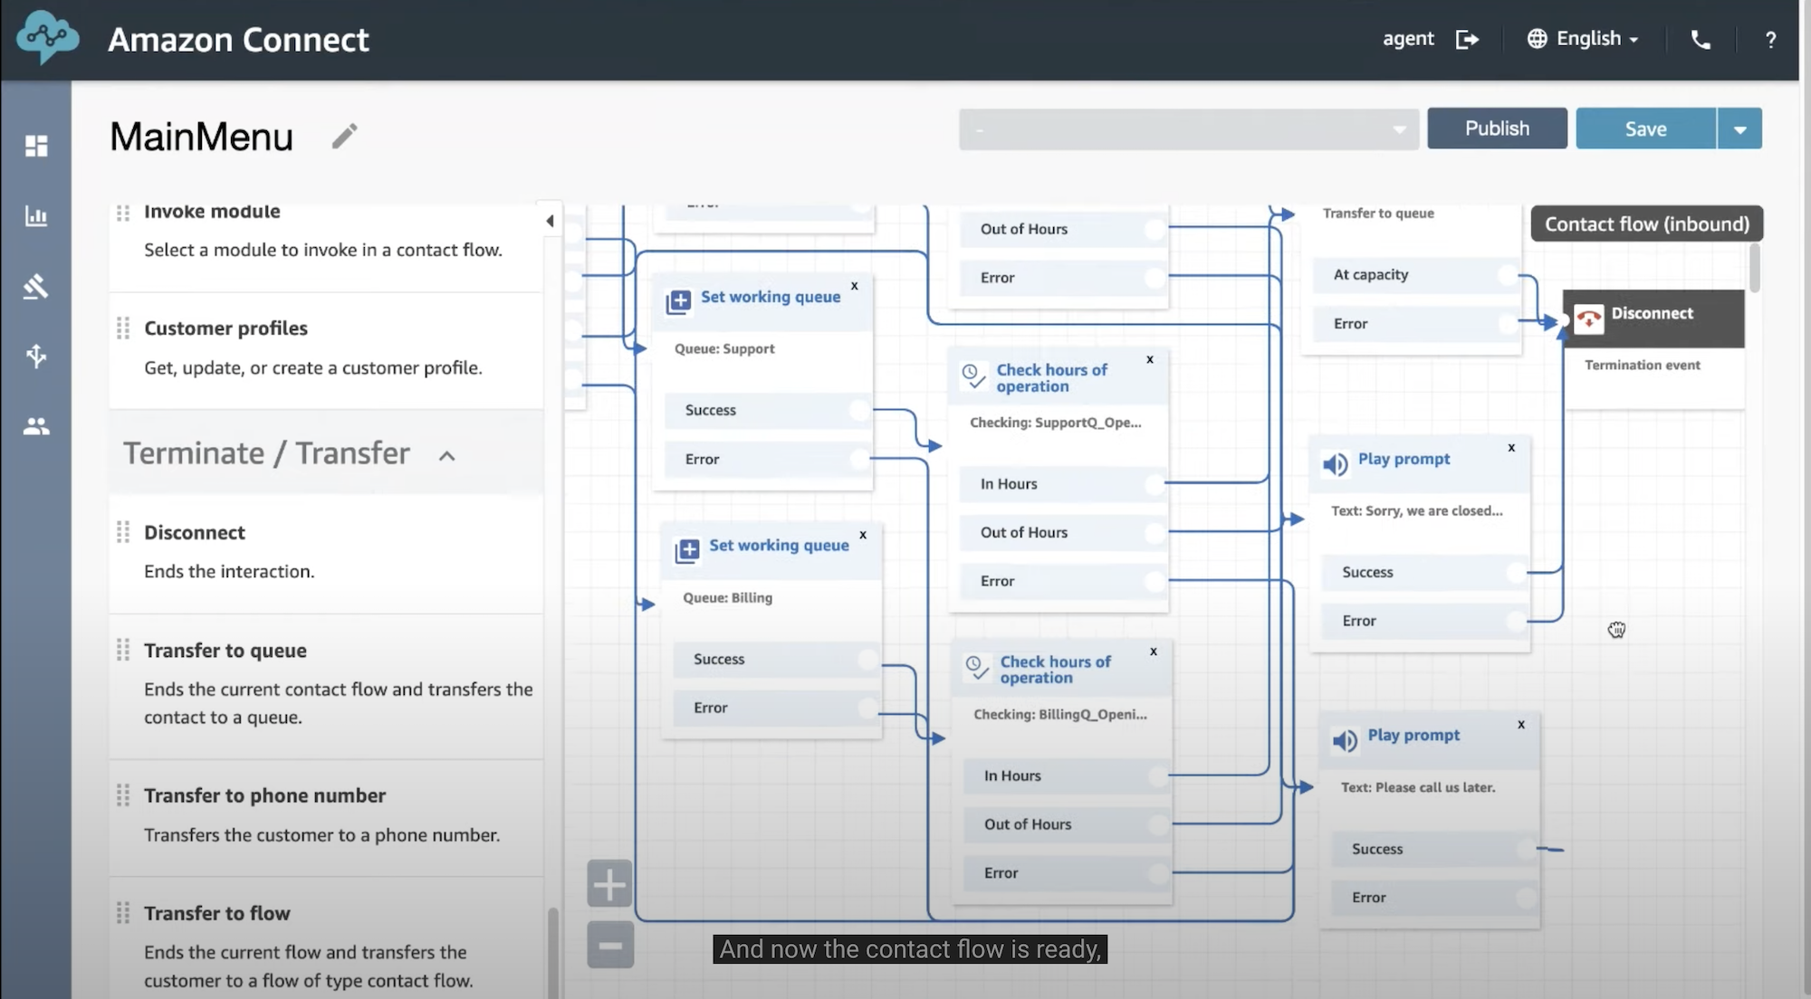Click the block library scrollbar
This screenshot has width=1811, height=999.
tap(553, 952)
